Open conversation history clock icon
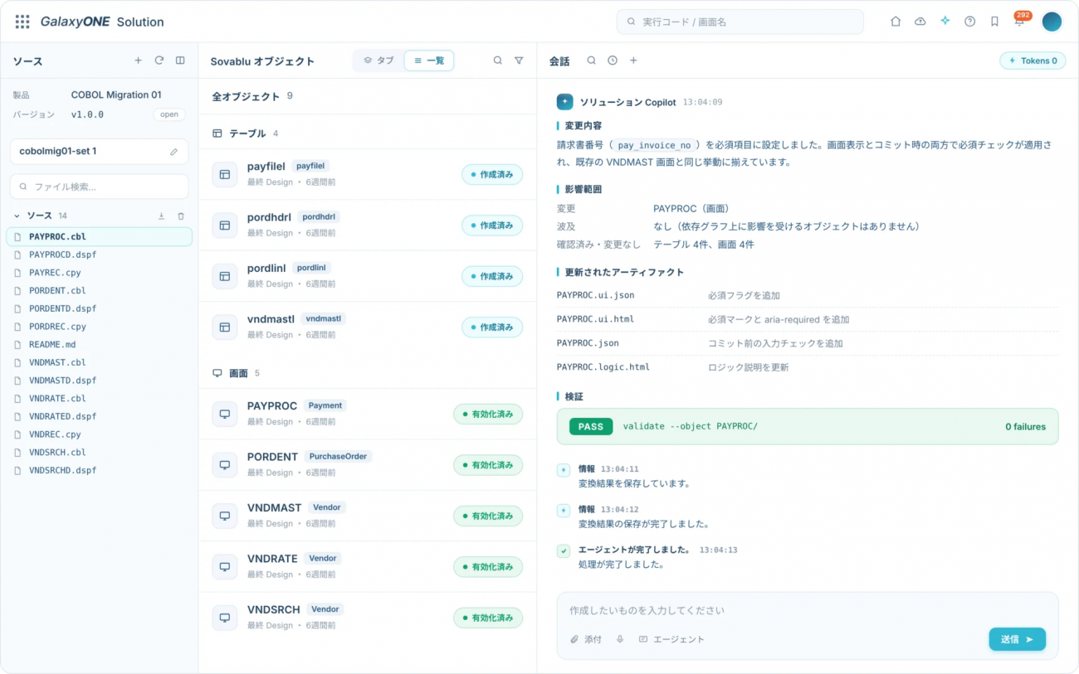The width and height of the screenshot is (1079, 674). click(x=613, y=61)
